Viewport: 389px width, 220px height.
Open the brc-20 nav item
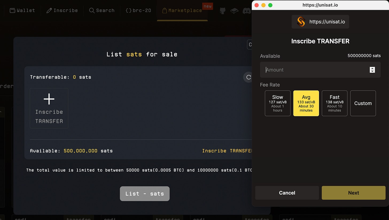138,10
